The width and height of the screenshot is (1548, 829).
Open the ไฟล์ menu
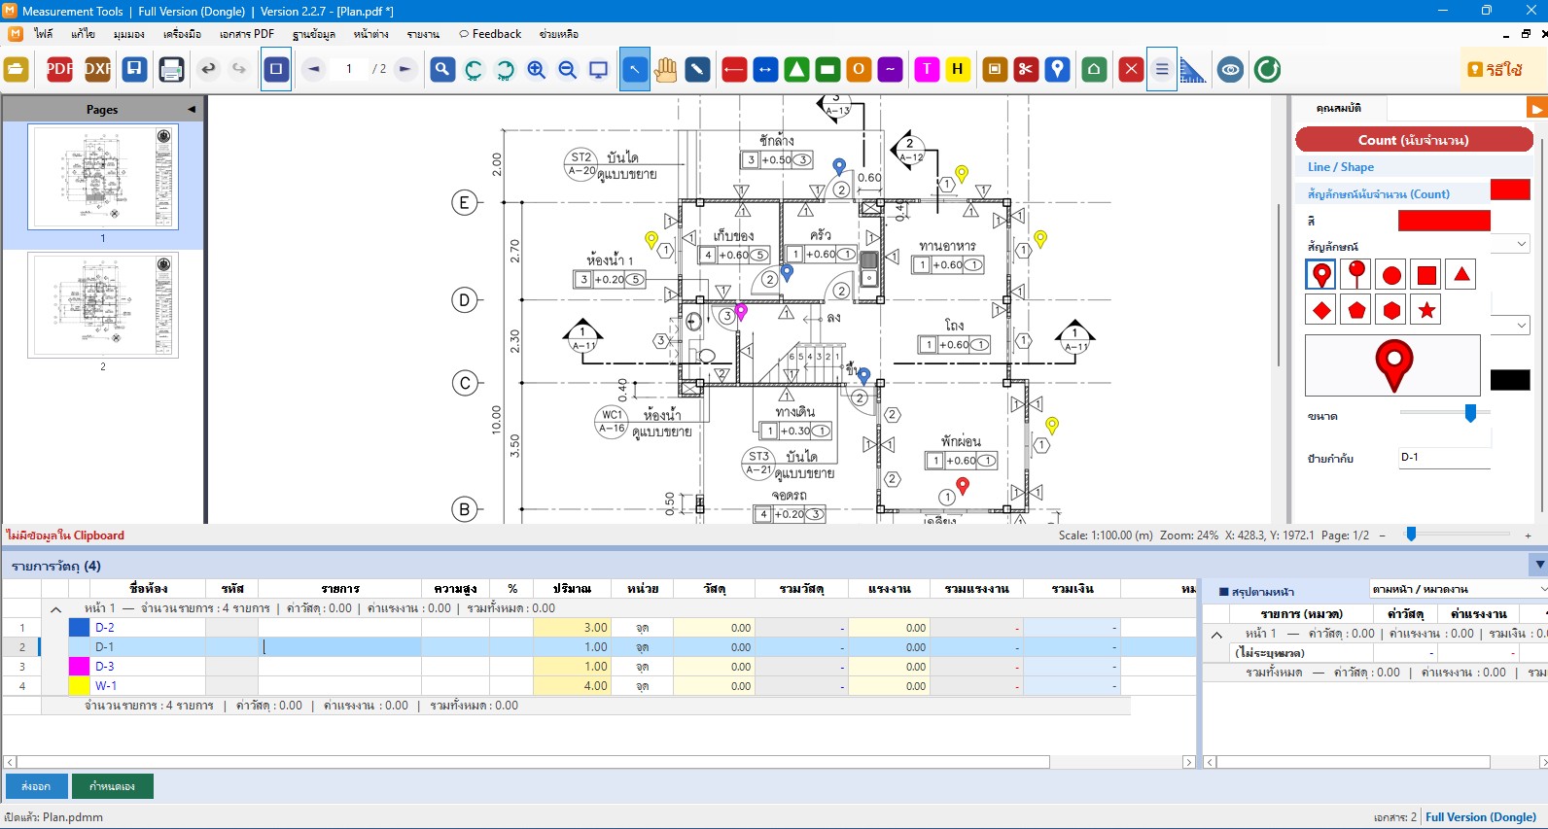click(x=44, y=34)
